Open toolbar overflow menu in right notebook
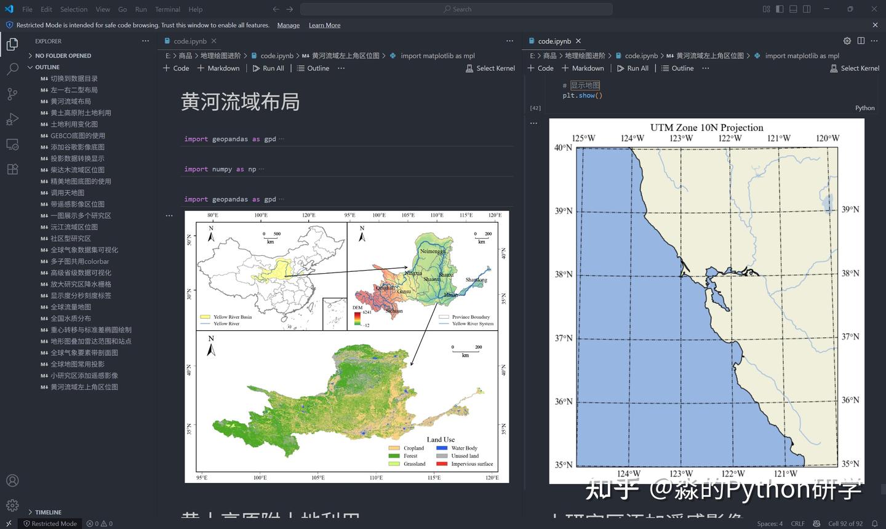This screenshot has width=886, height=529. 706,68
